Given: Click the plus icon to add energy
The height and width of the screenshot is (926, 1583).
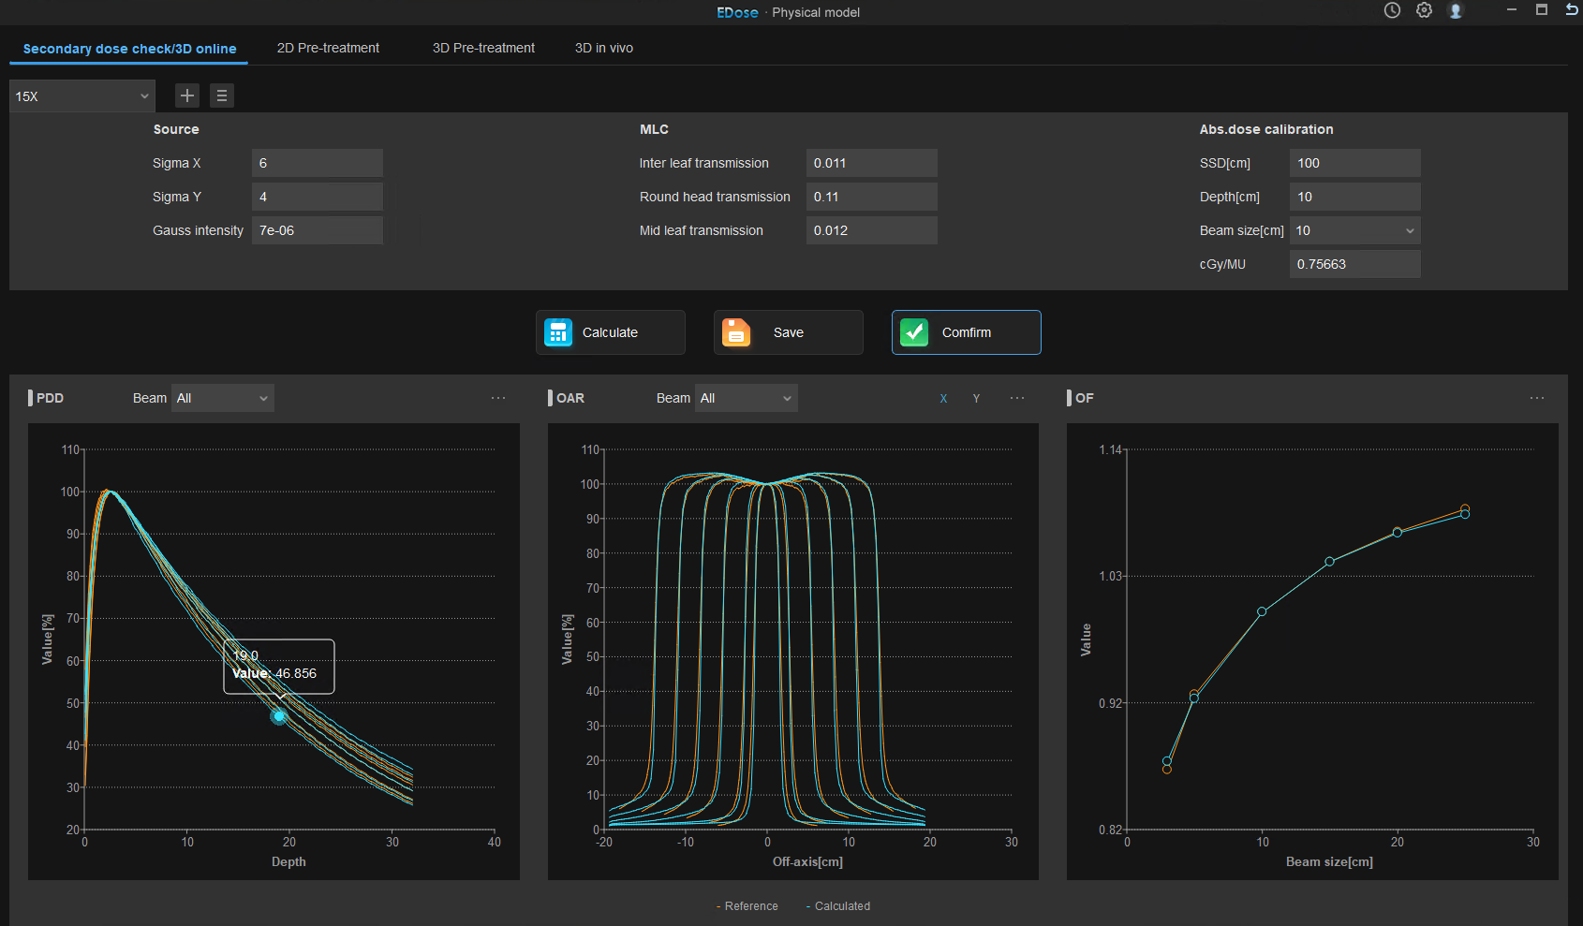Looking at the screenshot, I should [x=187, y=96].
